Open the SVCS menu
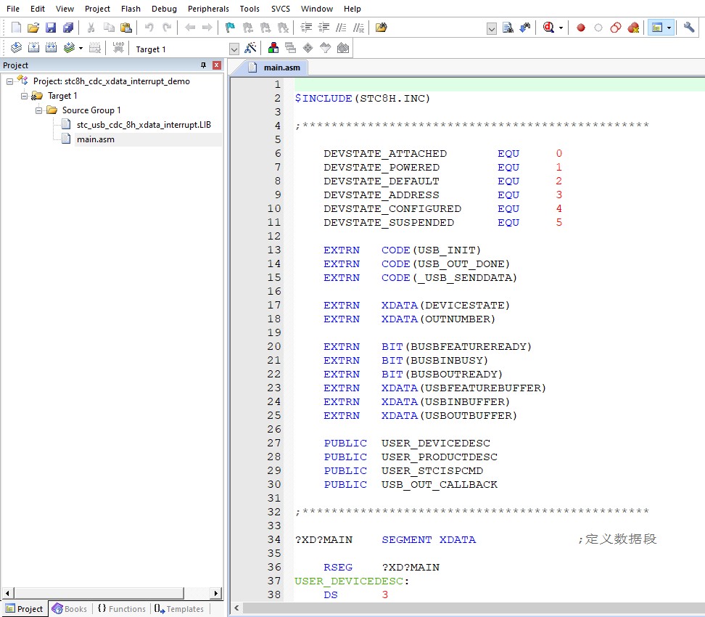The image size is (705, 617). pyautogui.click(x=281, y=9)
